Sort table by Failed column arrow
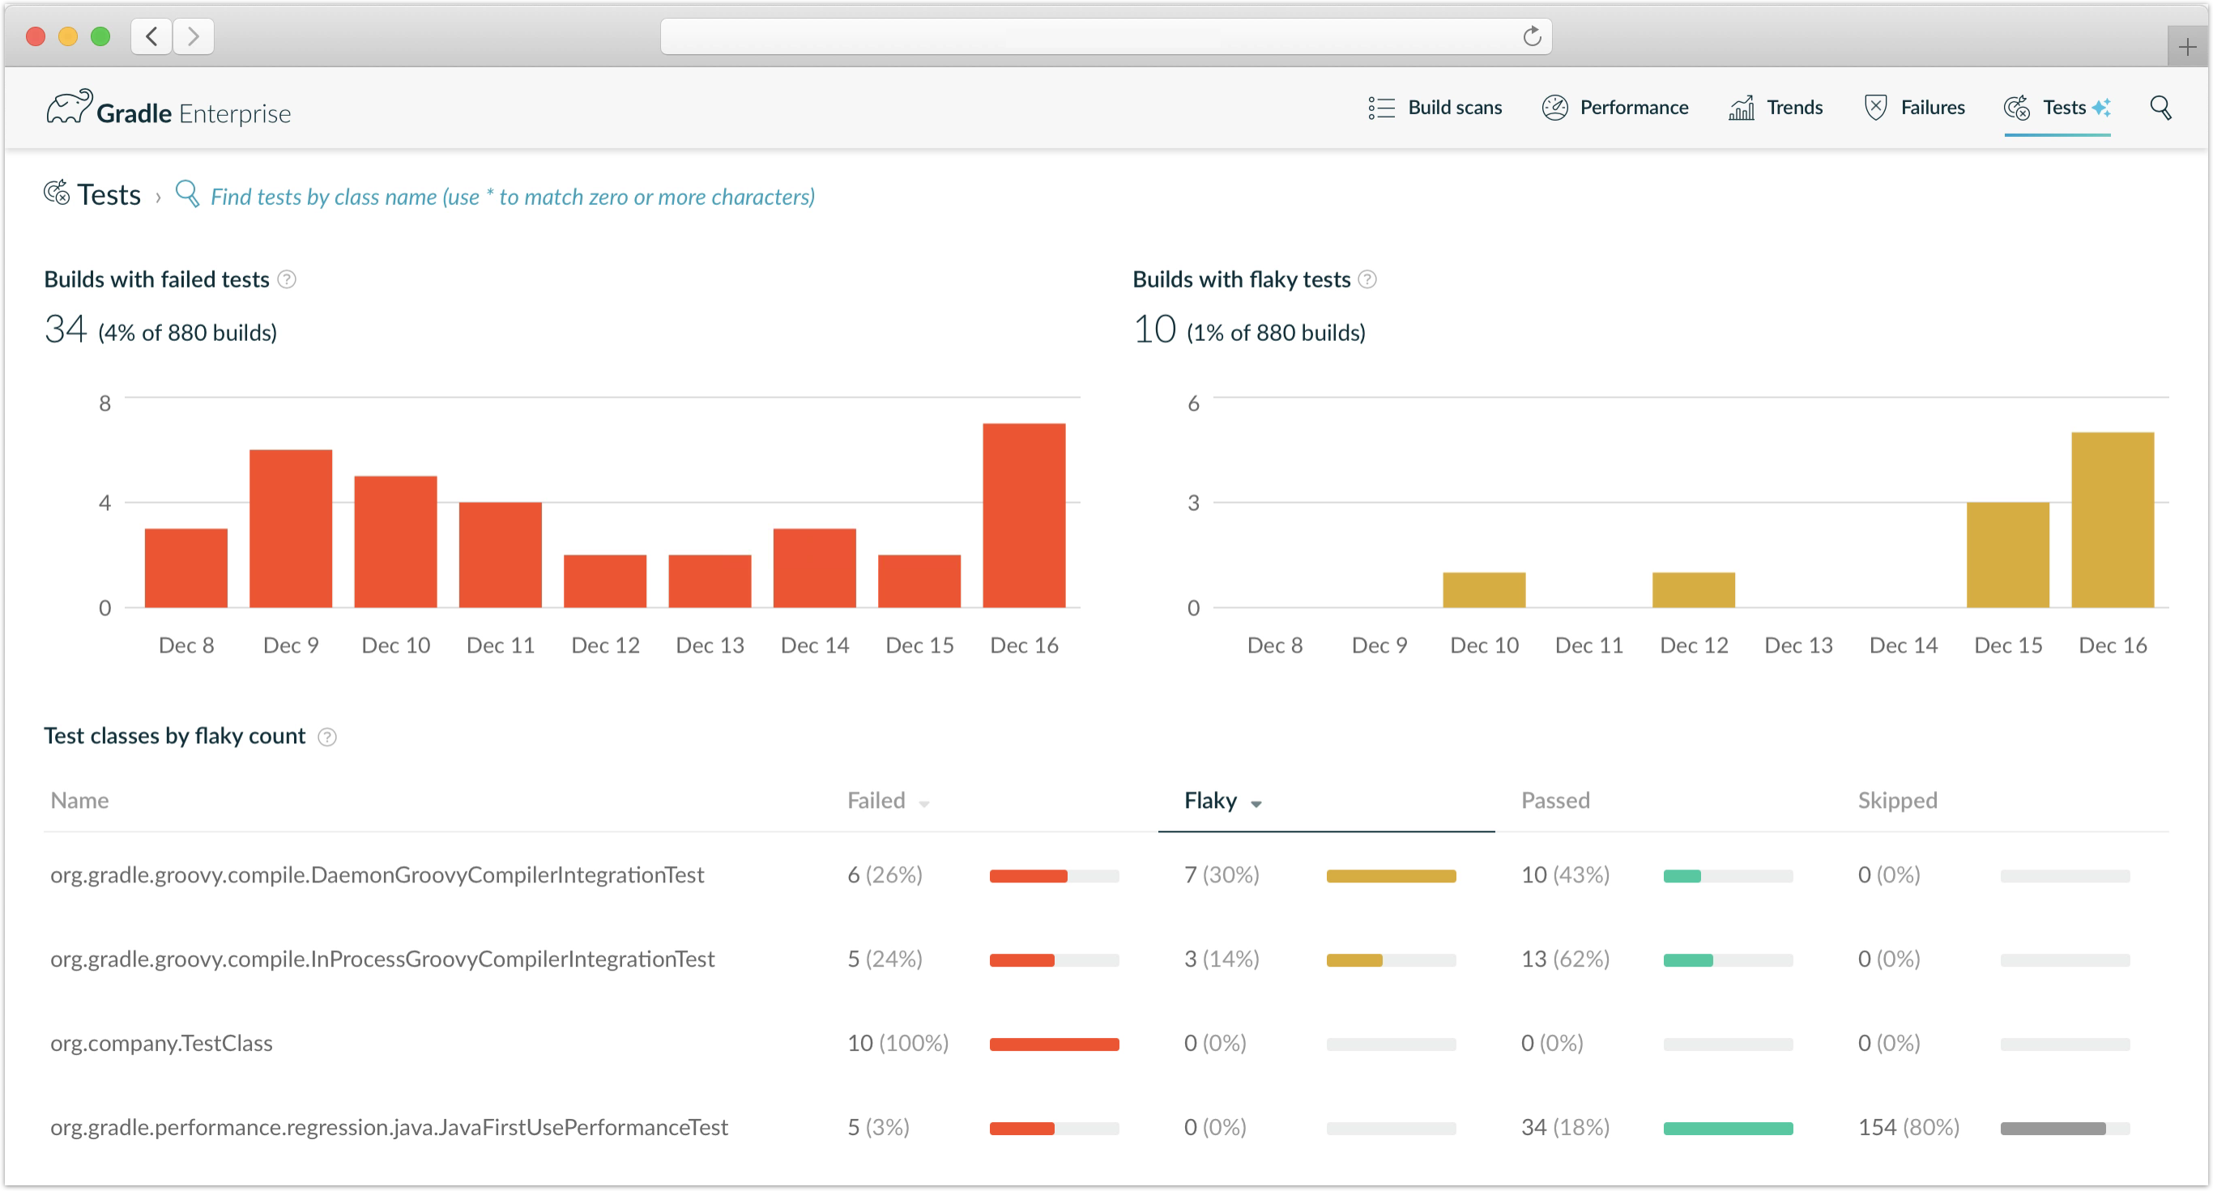Image resolution: width=2213 pixels, height=1191 pixels. click(924, 804)
